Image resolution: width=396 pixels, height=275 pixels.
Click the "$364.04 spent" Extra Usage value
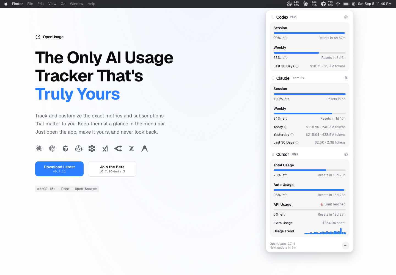point(334,223)
